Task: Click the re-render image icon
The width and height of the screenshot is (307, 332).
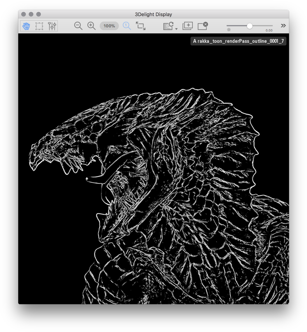Action: tap(169, 26)
